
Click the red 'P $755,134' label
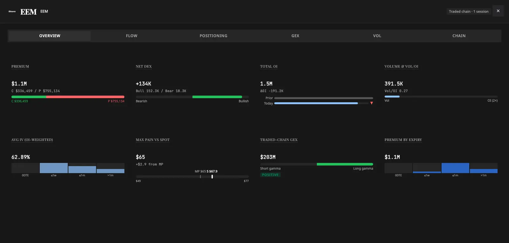click(116, 101)
